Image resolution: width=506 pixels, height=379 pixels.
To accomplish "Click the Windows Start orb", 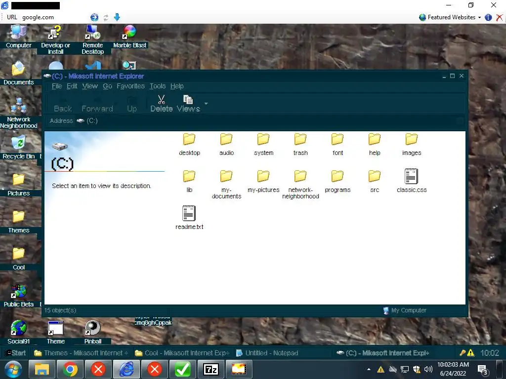I will tap(13, 369).
